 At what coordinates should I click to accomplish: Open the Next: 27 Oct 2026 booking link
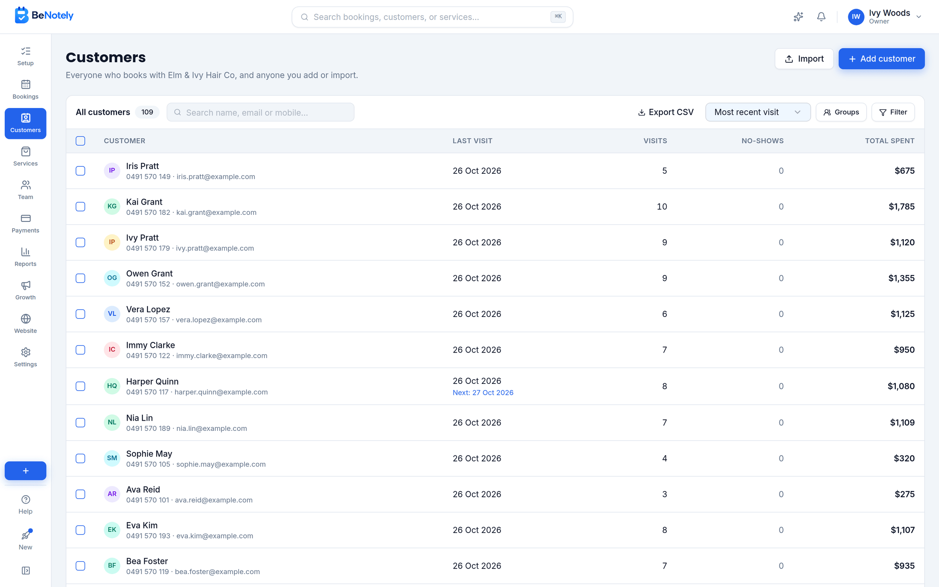(483, 393)
